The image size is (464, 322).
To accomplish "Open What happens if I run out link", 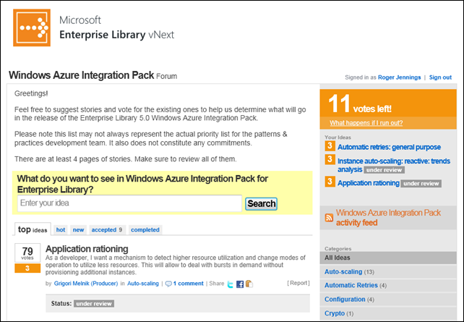I will click(366, 122).
